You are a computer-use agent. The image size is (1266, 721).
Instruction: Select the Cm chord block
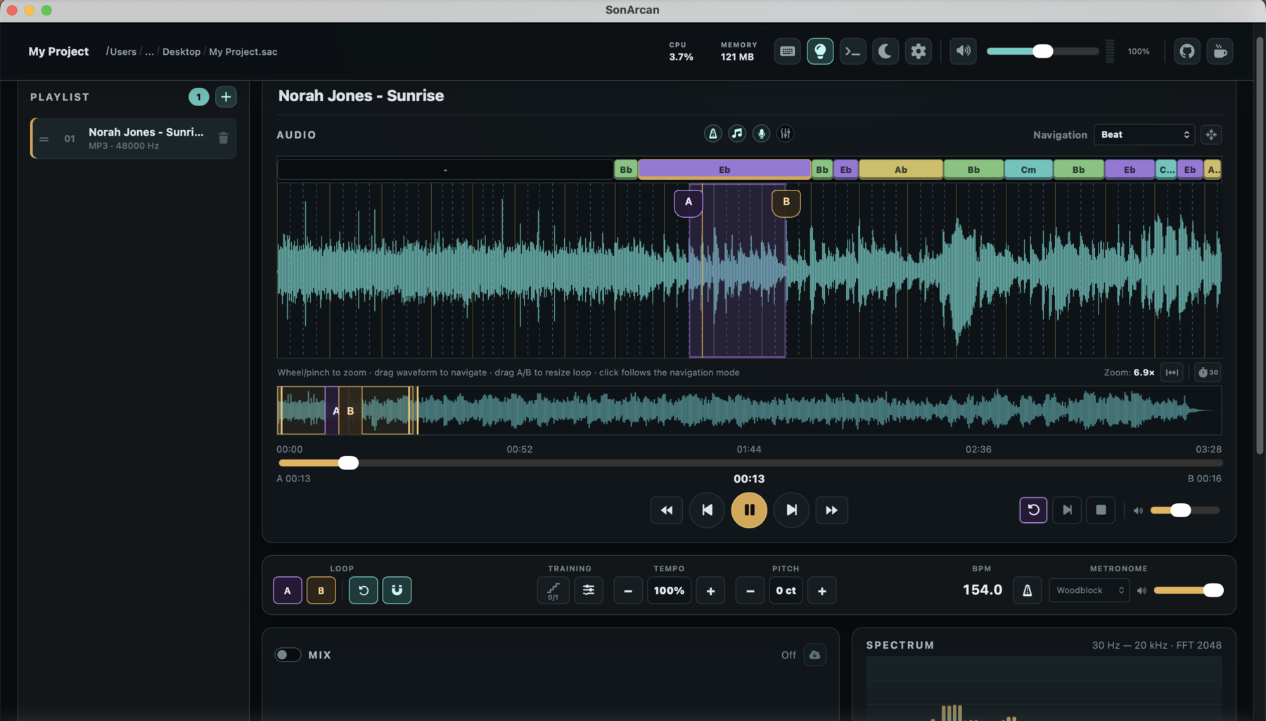pos(1028,169)
